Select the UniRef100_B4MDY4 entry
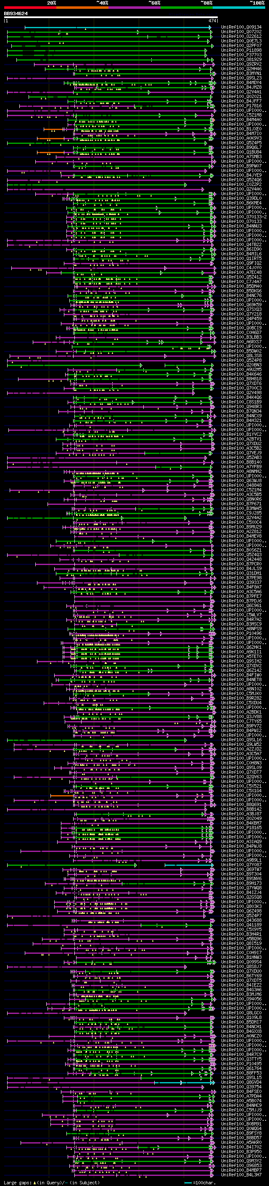The height and width of the screenshot is (1186, 269). coord(241,82)
